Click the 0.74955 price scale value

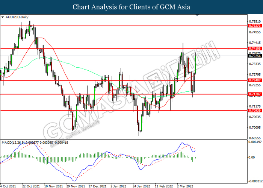255,32
